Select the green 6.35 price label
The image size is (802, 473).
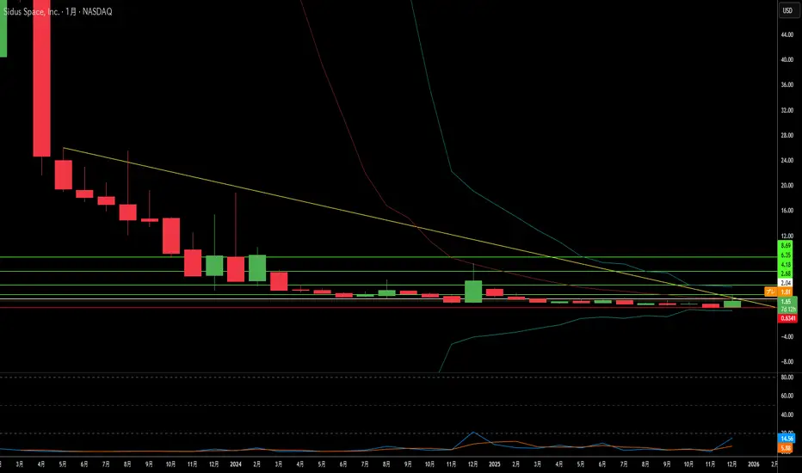click(x=787, y=255)
